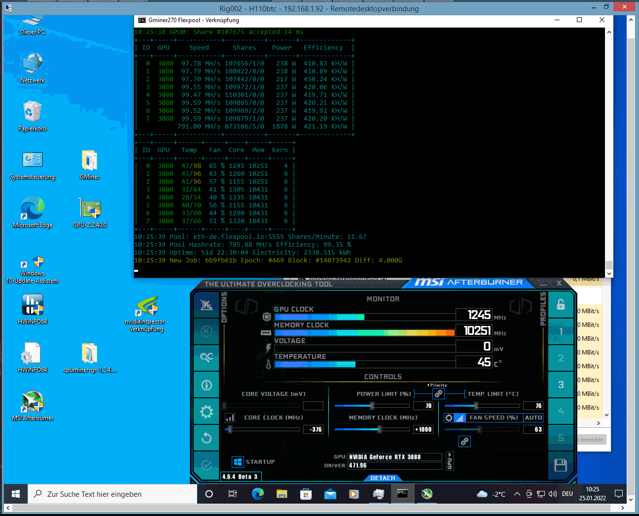Open Afterburner settings gear in left sidebar
This screenshot has width=639, height=516.
point(207,412)
